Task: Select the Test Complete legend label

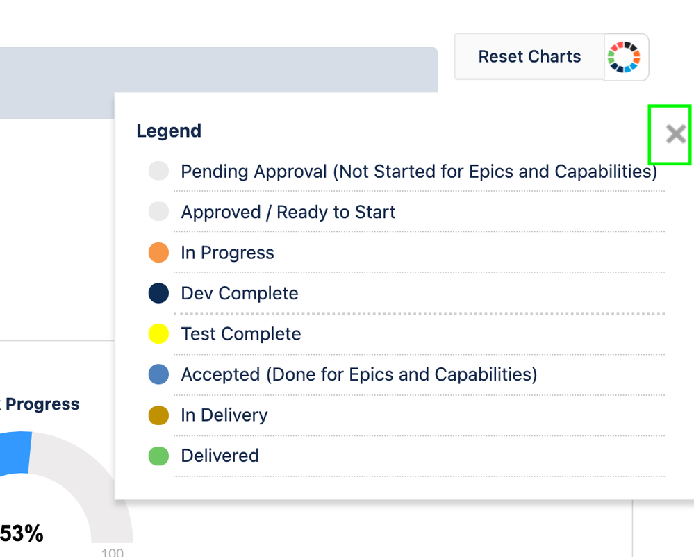Action: (241, 334)
